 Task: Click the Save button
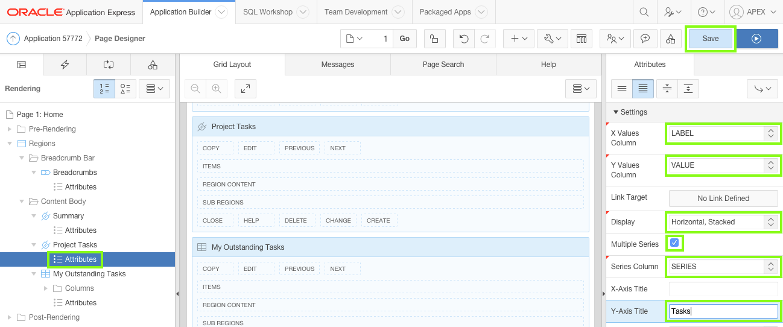coord(711,39)
